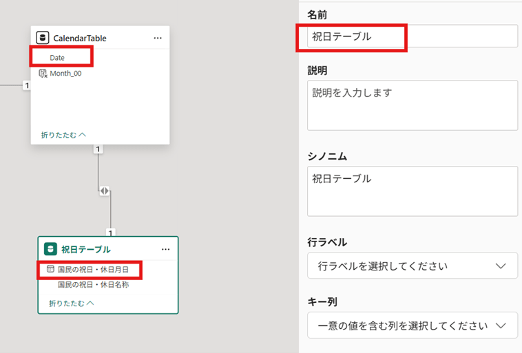Open CalendarTable more options menu
Screen dimensions: 522x353
(x=158, y=38)
